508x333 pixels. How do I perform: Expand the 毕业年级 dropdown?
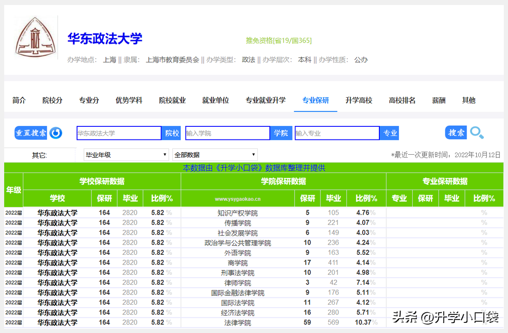coord(127,155)
